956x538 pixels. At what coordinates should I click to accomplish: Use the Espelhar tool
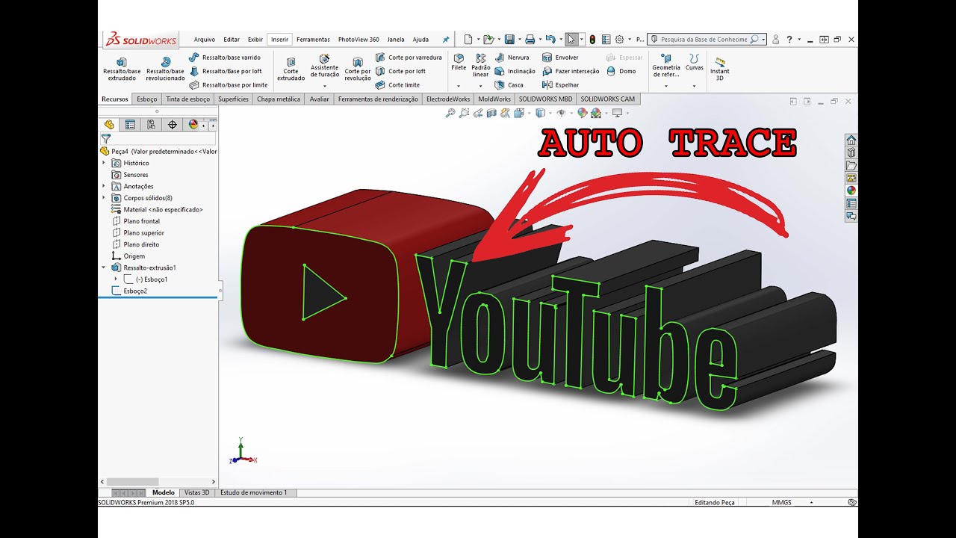tap(560, 85)
